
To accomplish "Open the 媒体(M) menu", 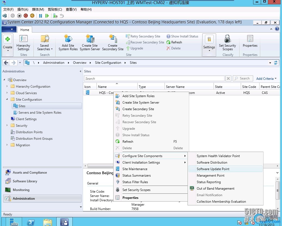I will [38, 9].
